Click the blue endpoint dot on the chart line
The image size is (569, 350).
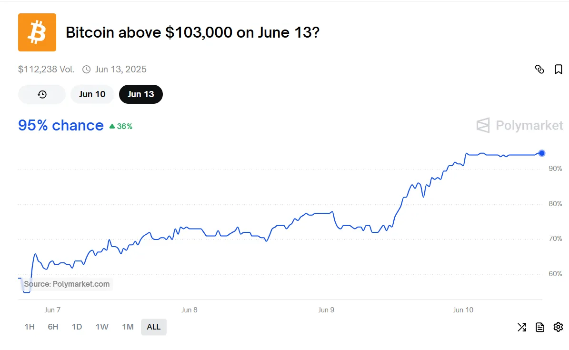542,153
